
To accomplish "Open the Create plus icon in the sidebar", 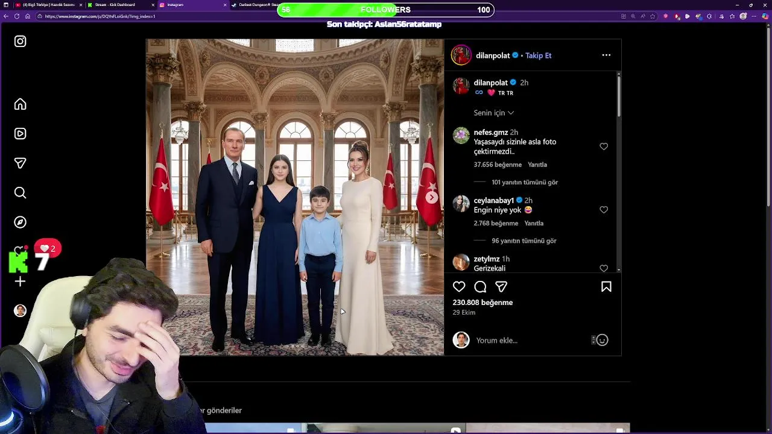I will coord(21,281).
